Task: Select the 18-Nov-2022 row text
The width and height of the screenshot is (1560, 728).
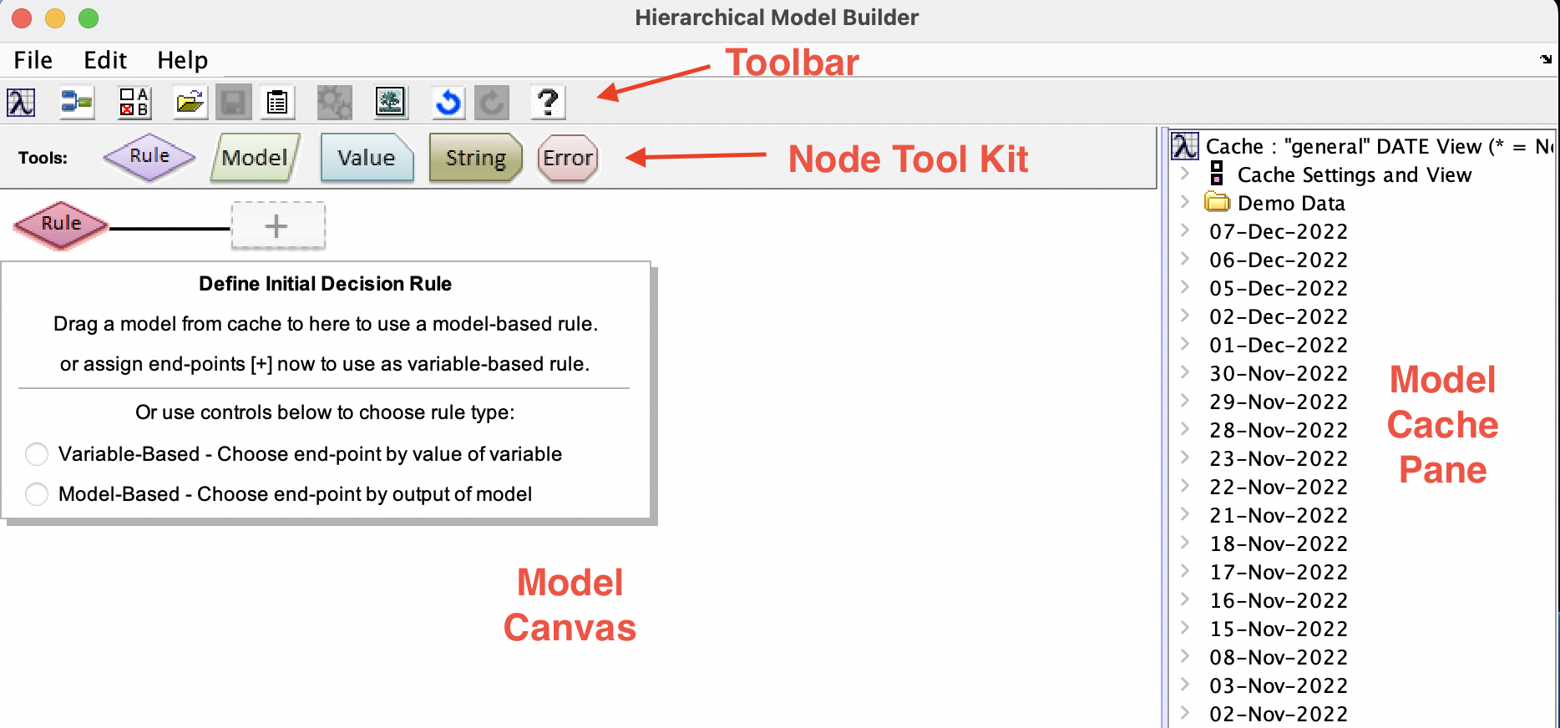Action: (x=1279, y=543)
